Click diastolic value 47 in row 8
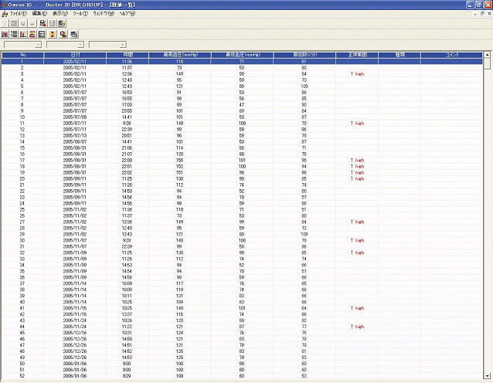Image resolution: width=493 pixels, height=383 pixels. [x=241, y=105]
